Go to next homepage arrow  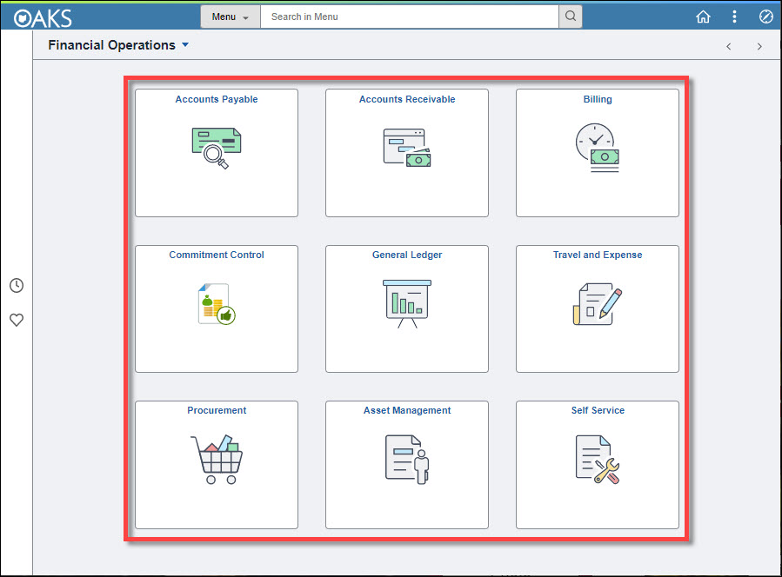coord(759,46)
